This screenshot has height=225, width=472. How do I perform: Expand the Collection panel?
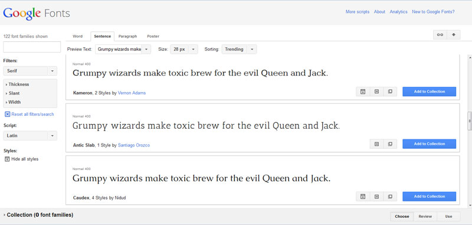click(38, 215)
